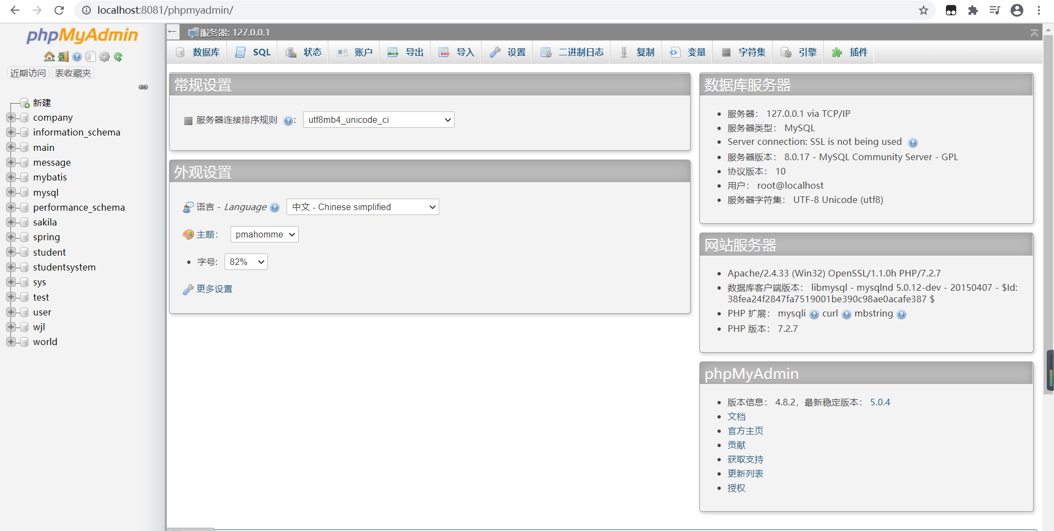1054x531 pixels.
Task: Open browser extensions puzzle icon
Action: click(973, 10)
